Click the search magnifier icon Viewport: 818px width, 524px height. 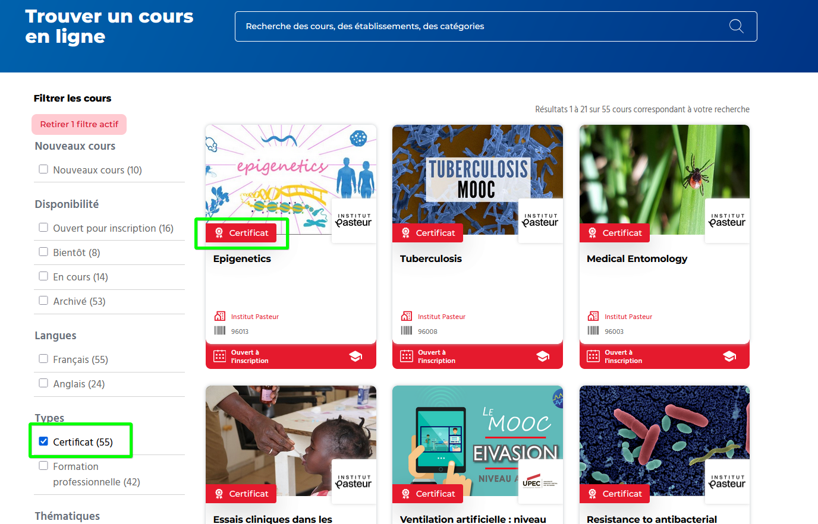736,26
